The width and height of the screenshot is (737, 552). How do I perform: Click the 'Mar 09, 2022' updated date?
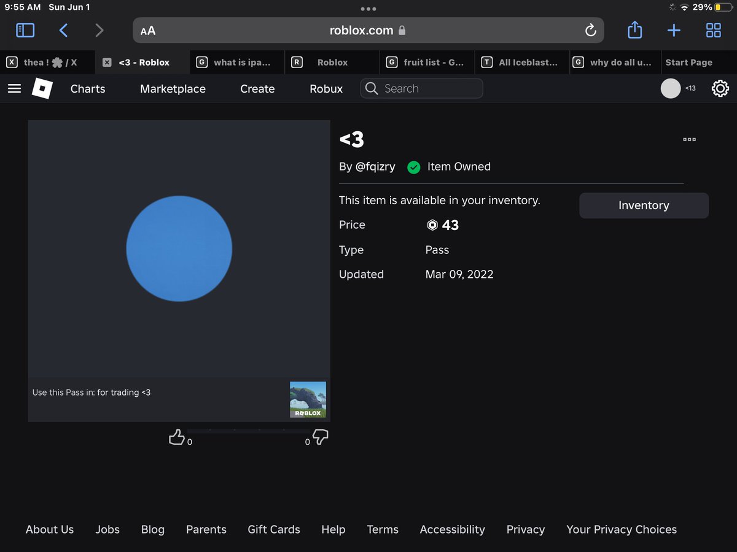tap(459, 274)
